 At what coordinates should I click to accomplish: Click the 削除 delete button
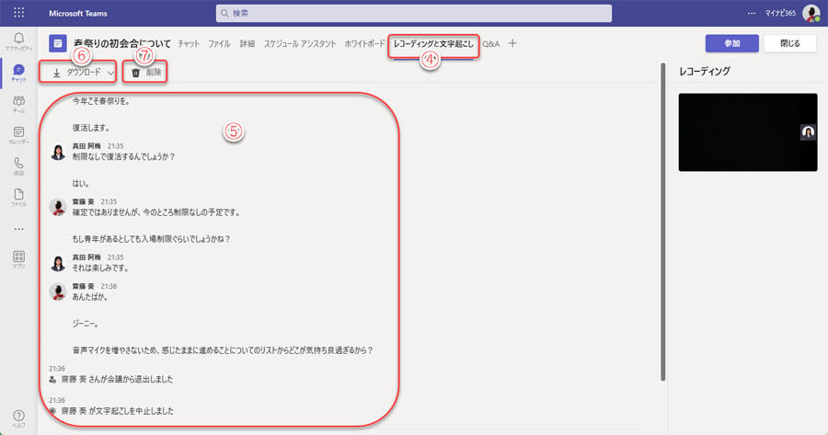coord(145,73)
